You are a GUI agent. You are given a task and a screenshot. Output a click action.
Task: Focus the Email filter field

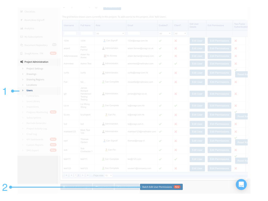134,33
